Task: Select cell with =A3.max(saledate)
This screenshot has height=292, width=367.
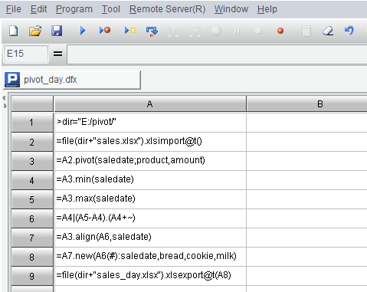Action: [150, 199]
